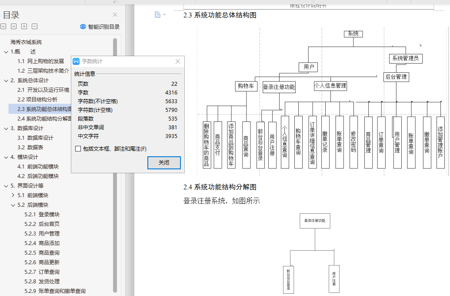The height and width of the screenshot is (296, 450).
Task: Click the 系统管理员 box in the diagram
Action: (x=406, y=58)
